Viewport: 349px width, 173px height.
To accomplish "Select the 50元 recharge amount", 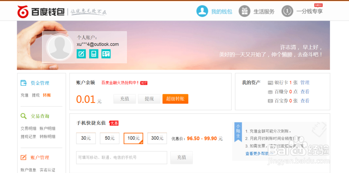I will (110, 138).
